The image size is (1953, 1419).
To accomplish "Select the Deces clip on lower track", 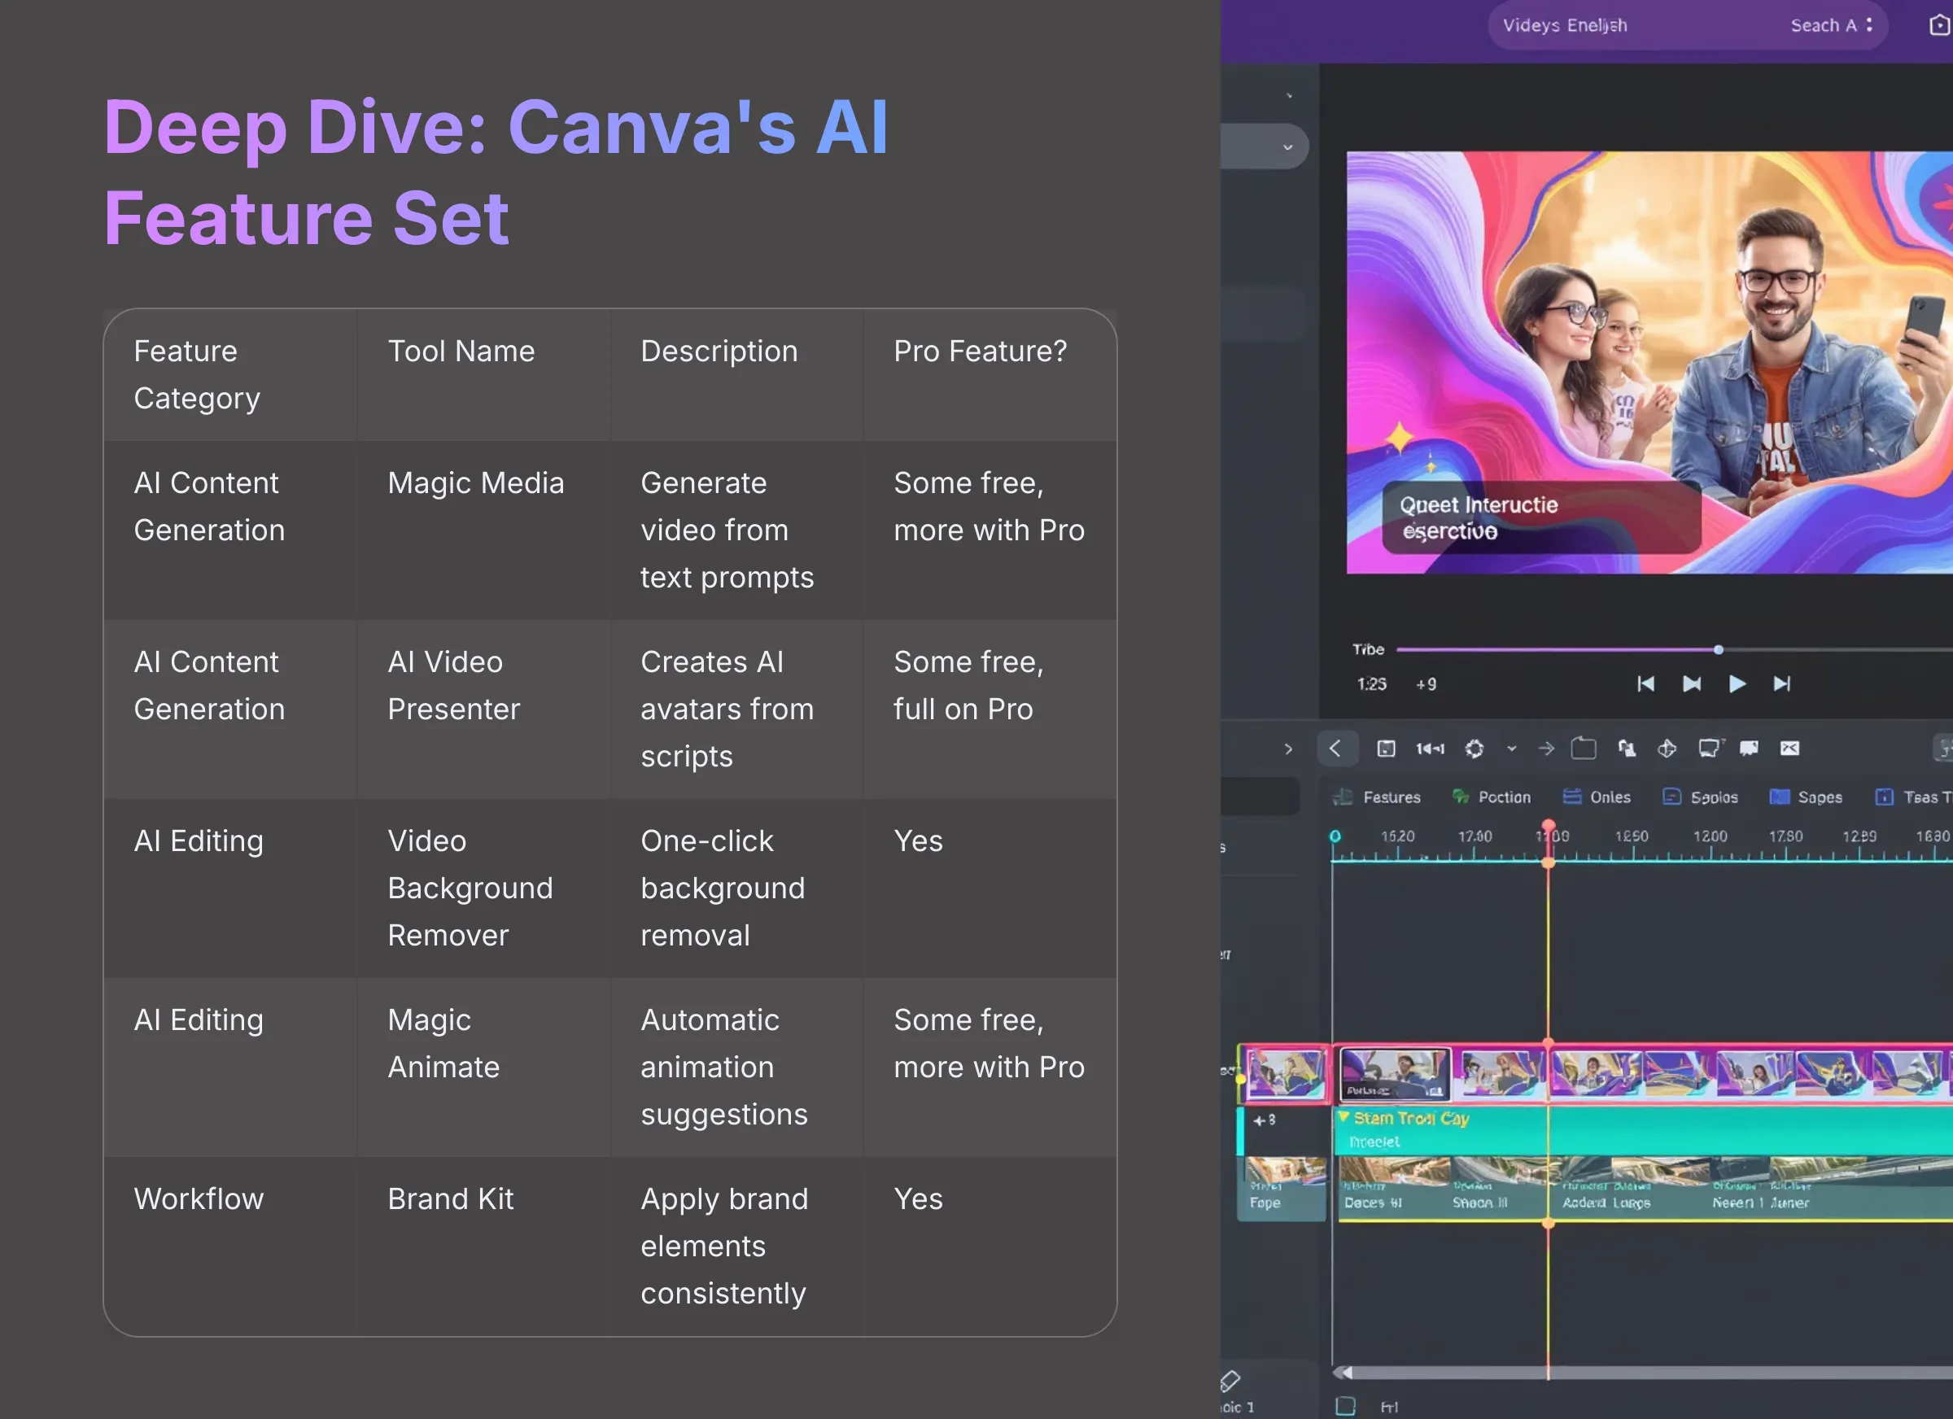I will (1394, 1188).
